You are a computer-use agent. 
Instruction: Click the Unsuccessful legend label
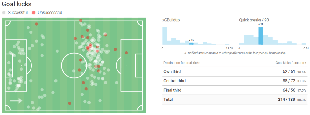[x=50, y=13]
